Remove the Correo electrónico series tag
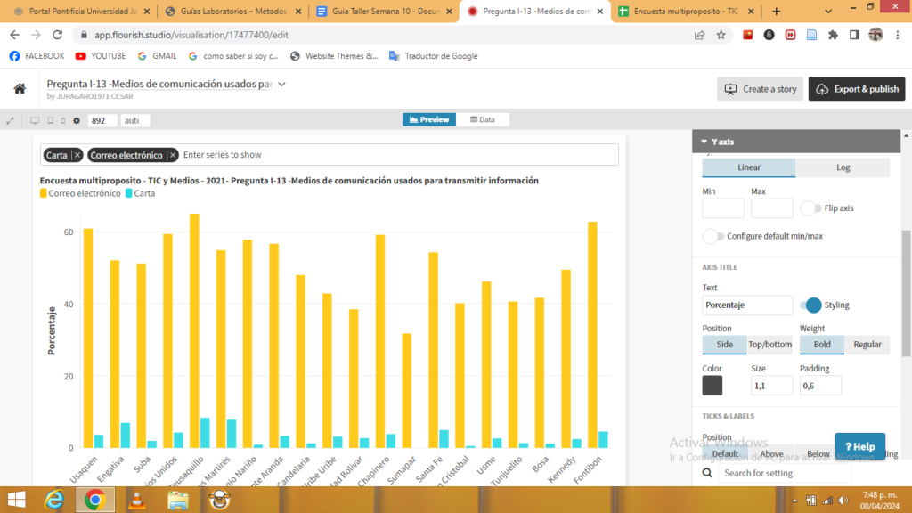 coord(173,155)
